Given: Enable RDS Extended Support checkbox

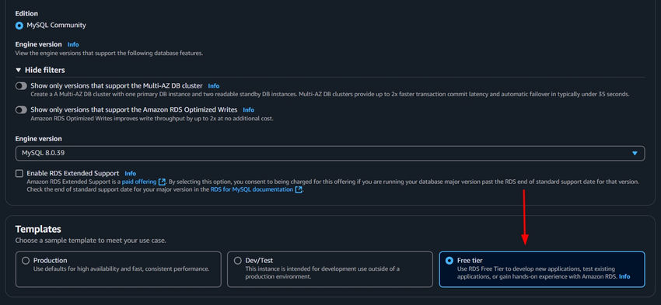Looking at the screenshot, I should pos(19,173).
